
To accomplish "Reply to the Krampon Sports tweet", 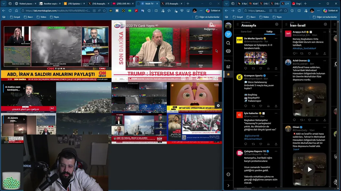I will pos(246,106).
